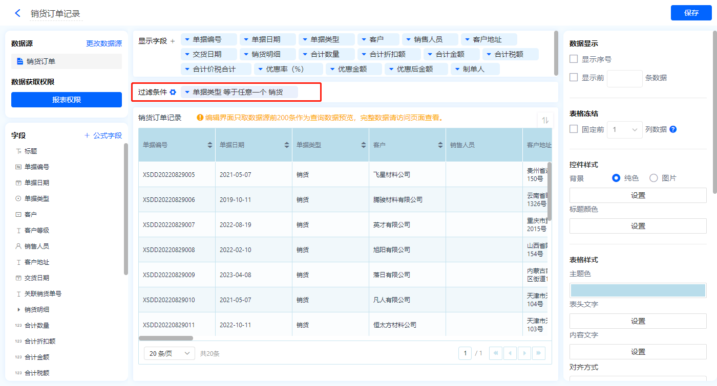The height and width of the screenshot is (386, 717).
Task: Click the back arrow icon
Action: click(x=17, y=13)
